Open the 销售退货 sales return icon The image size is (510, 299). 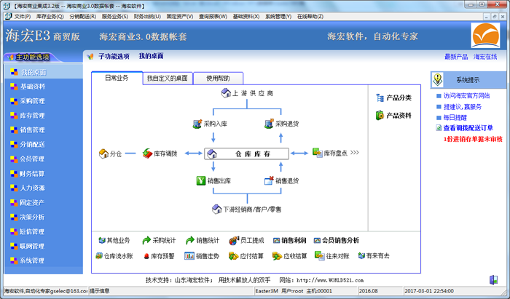coord(269,181)
